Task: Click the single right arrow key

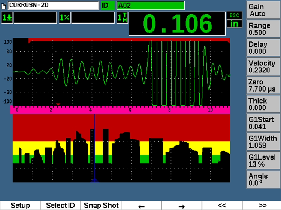Action: [182, 206]
